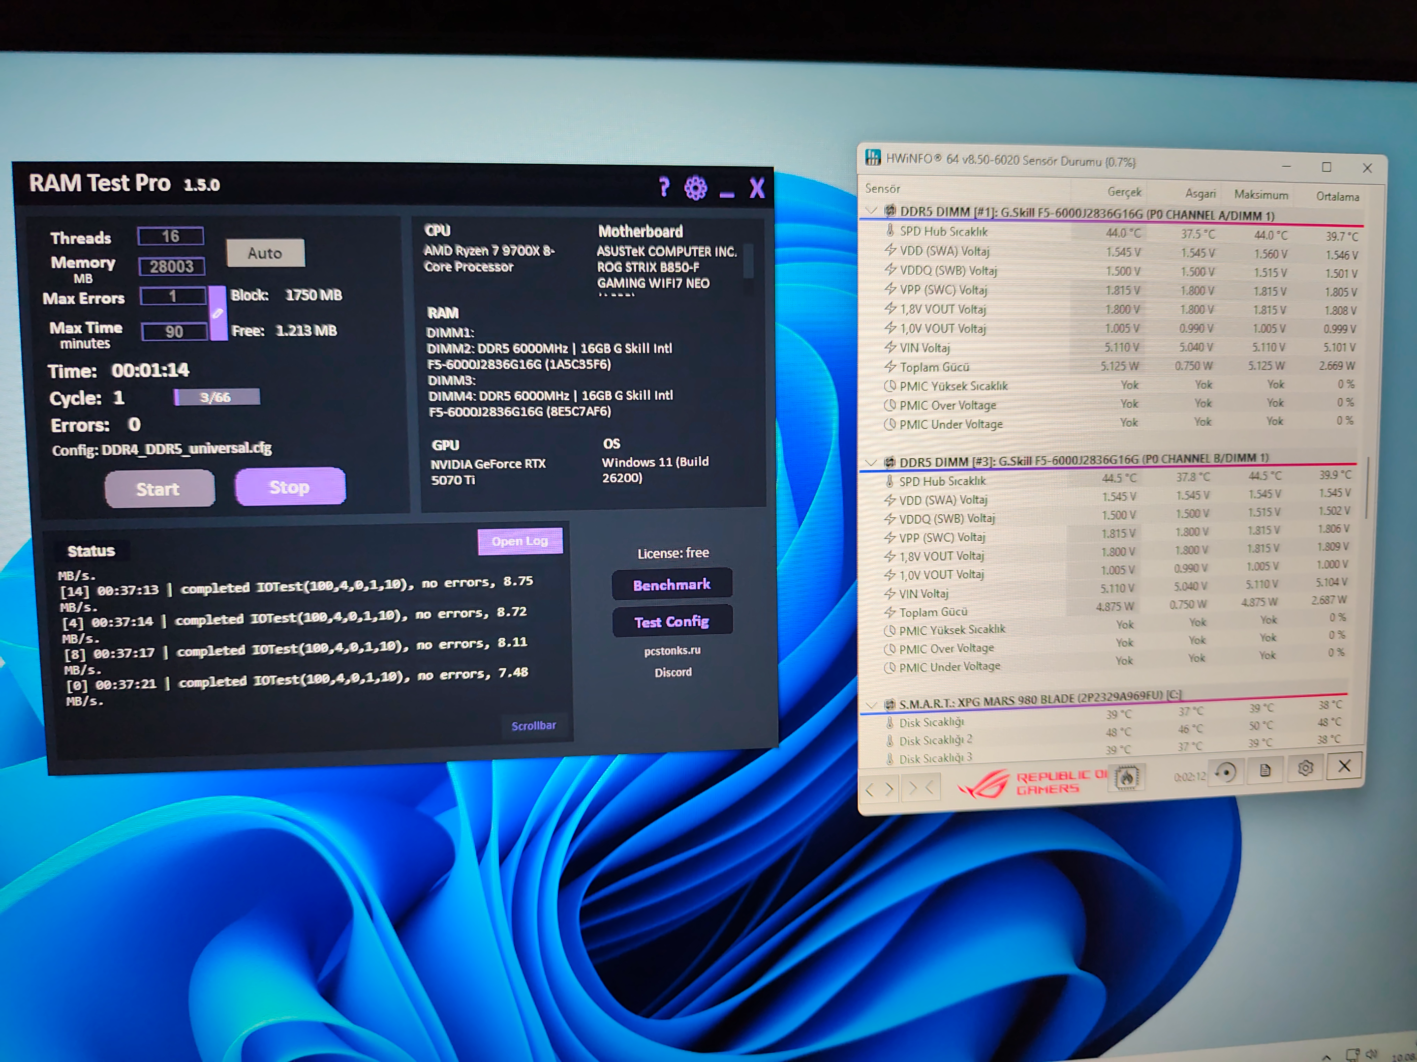
Task: Maximize the HWiNFO window
Action: point(1326,167)
